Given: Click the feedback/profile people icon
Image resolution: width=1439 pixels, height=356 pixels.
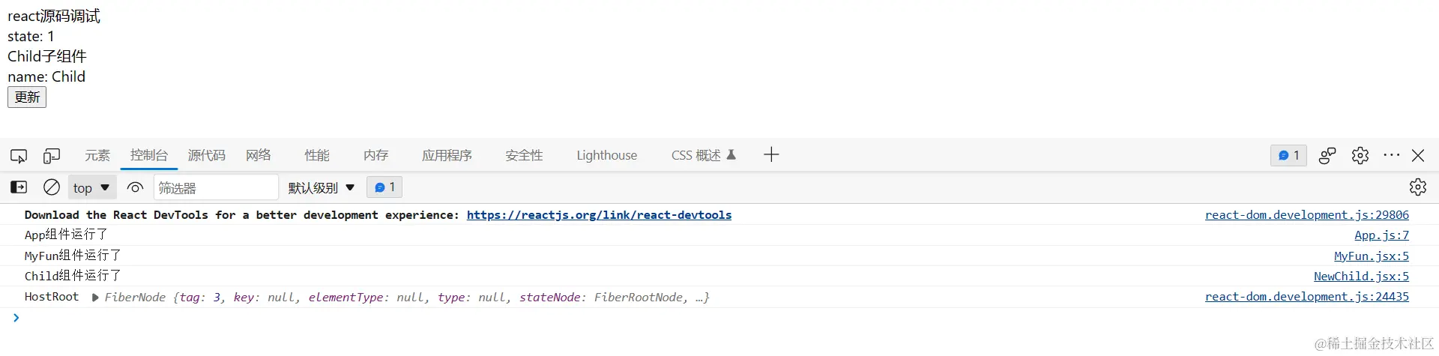Looking at the screenshot, I should click(x=1327, y=155).
